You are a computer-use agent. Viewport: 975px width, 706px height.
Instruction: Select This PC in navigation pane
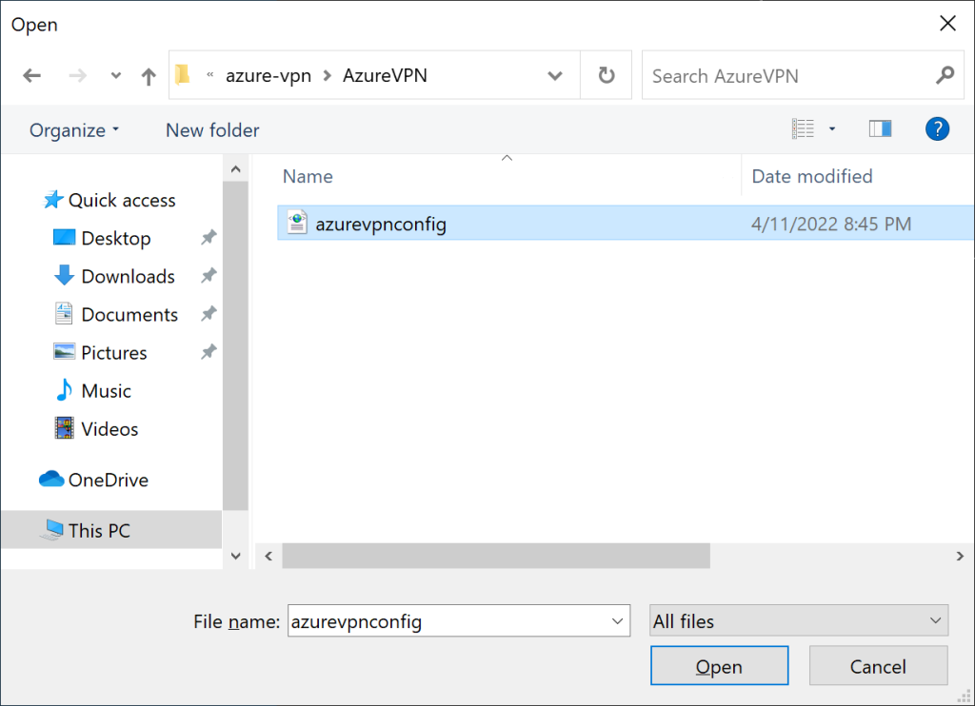(111, 530)
